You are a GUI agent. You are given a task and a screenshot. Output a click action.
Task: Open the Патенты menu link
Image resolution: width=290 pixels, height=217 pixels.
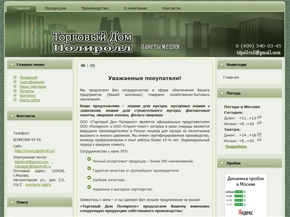click(27, 91)
